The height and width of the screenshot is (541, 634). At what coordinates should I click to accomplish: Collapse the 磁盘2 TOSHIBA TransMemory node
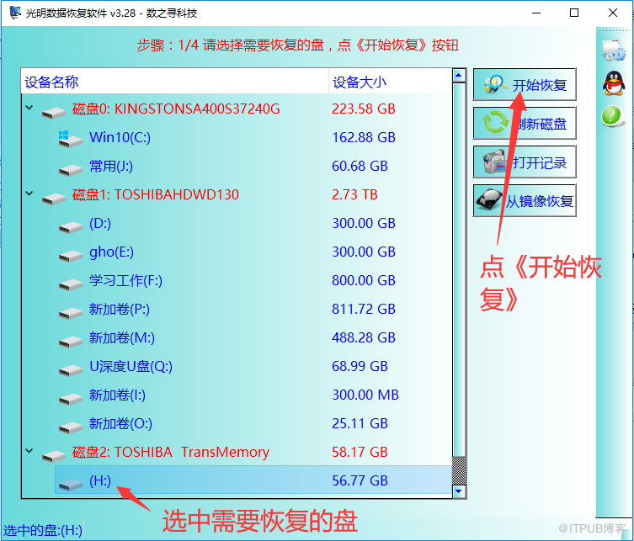29,450
